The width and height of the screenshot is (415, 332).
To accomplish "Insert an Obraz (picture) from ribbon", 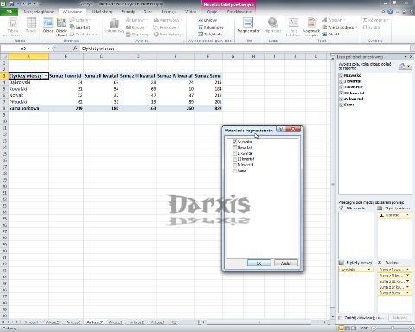I will pos(48,25).
